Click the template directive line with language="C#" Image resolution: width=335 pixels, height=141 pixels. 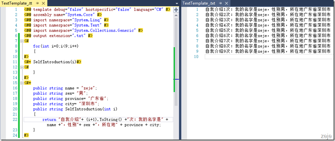click(x=97, y=9)
